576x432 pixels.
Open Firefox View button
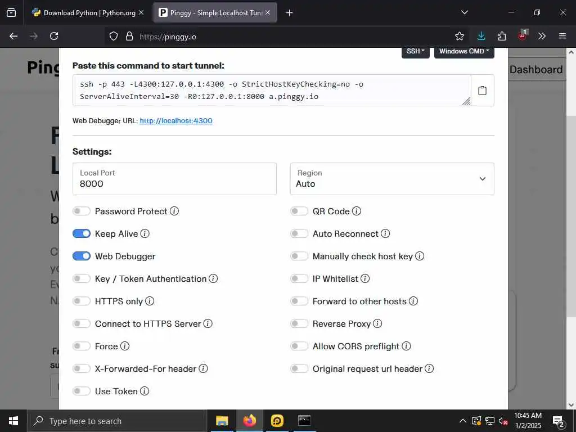coord(11,12)
